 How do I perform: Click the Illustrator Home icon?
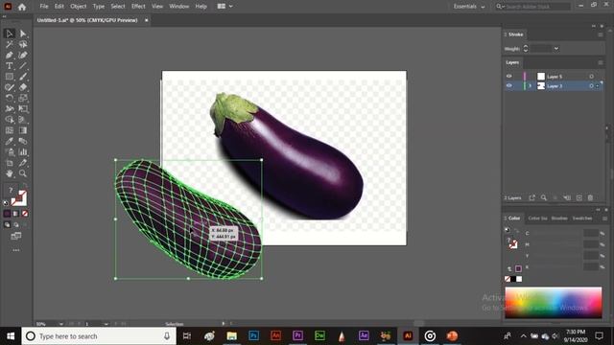[x=22, y=7]
